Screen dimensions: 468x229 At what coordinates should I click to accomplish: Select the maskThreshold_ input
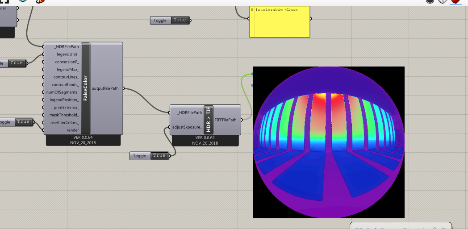[64, 115]
